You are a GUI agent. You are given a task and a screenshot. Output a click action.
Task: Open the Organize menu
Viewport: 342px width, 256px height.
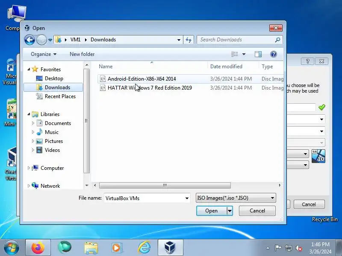(x=44, y=54)
